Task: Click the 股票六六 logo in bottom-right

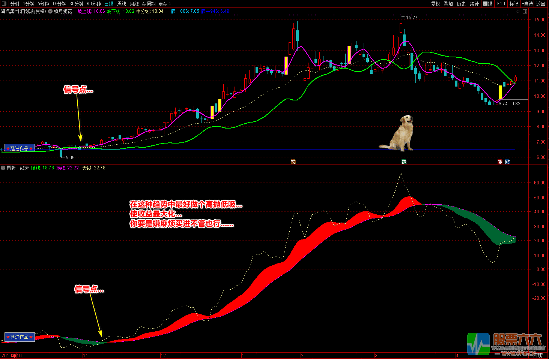Action: click(x=505, y=344)
